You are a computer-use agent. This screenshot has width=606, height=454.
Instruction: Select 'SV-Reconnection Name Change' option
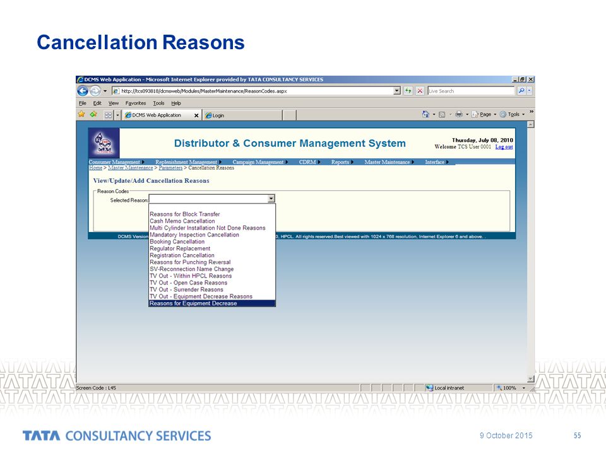click(212, 269)
